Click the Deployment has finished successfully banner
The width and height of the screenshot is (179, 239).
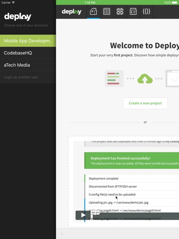pos(132,161)
